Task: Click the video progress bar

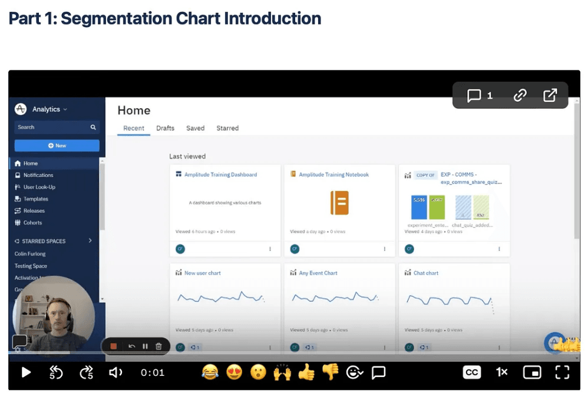Action: coord(295,353)
